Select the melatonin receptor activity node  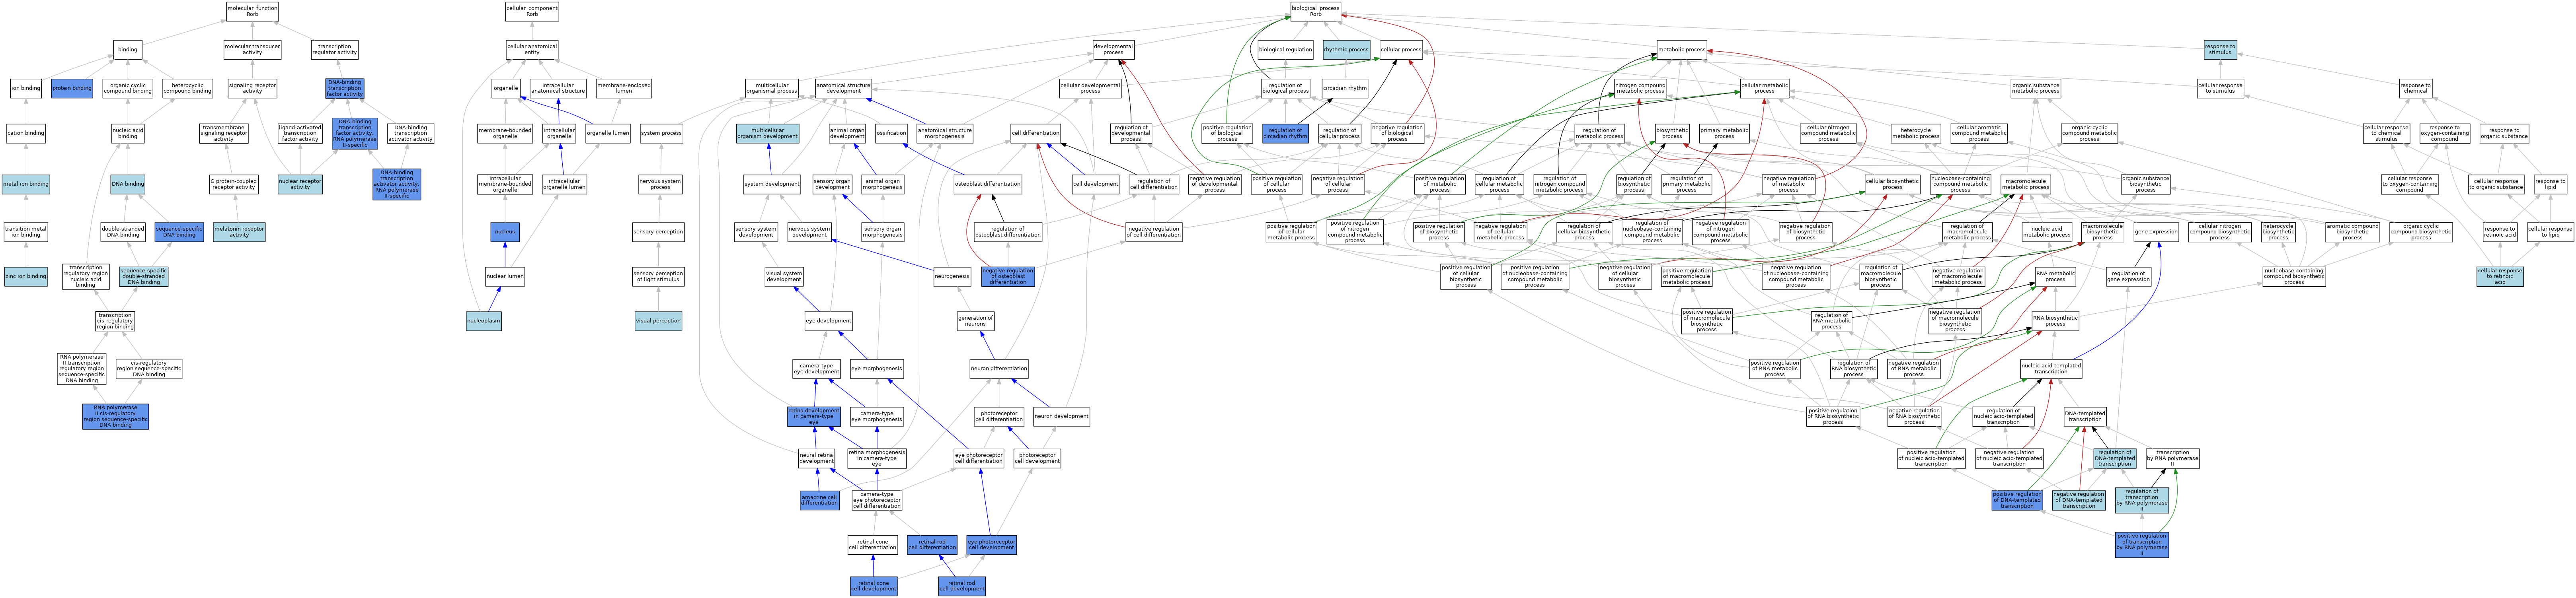(x=239, y=232)
